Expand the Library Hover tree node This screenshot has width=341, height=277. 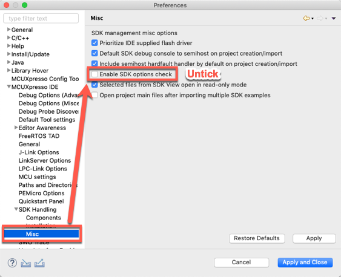(8, 70)
